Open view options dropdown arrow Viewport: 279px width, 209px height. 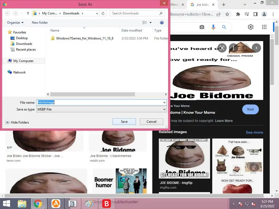click(x=150, y=23)
